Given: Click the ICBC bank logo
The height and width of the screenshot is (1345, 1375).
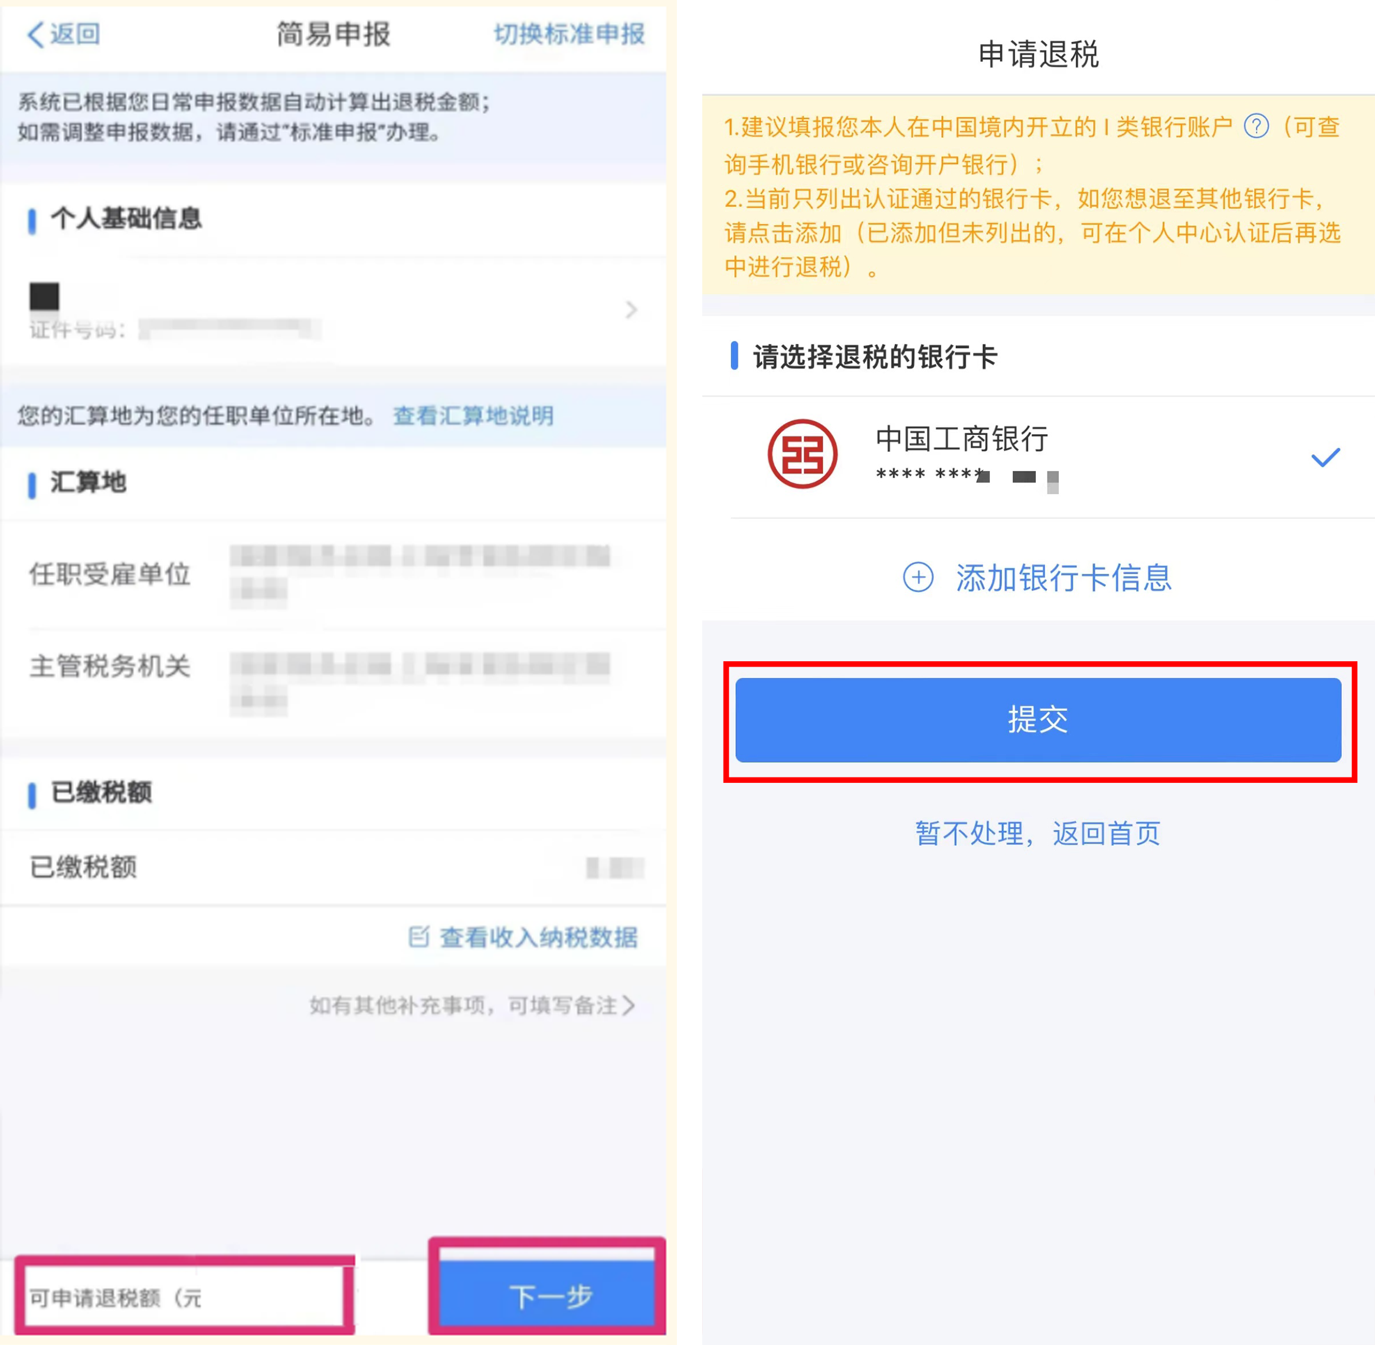Looking at the screenshot, I should coord(802,454).
